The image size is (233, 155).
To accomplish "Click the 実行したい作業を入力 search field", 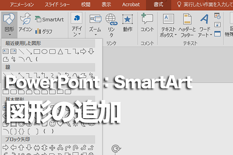I will pyautogui.click(x=205, y=5).
